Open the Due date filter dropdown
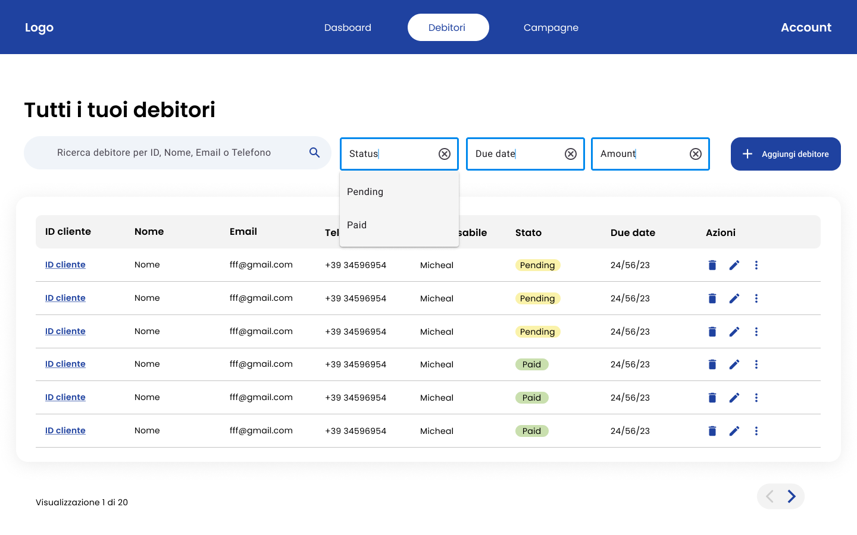 tap(526, 154)
